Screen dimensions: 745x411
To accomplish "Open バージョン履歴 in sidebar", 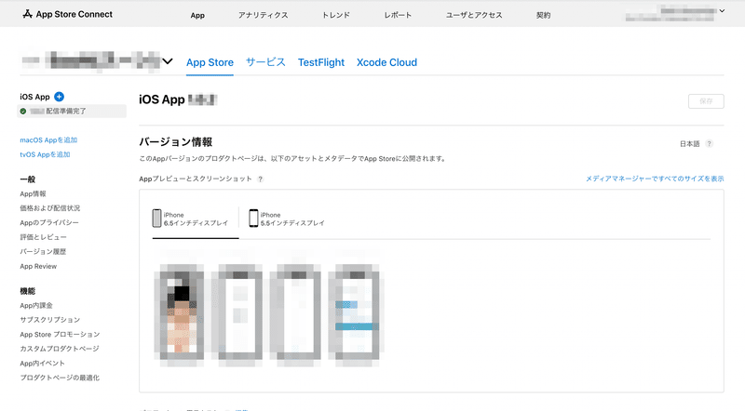I will point(43,252).
